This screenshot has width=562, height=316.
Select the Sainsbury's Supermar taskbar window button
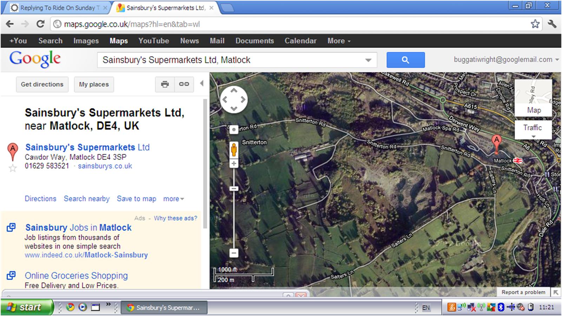tap(164, 308)
